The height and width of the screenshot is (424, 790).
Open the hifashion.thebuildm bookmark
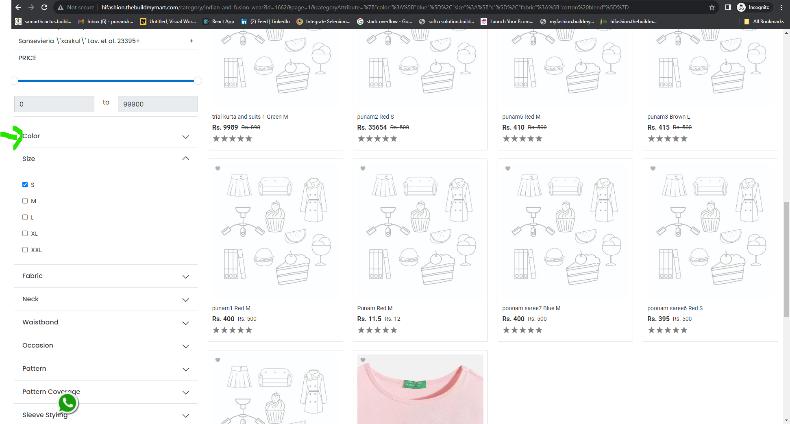pos(629,22)
